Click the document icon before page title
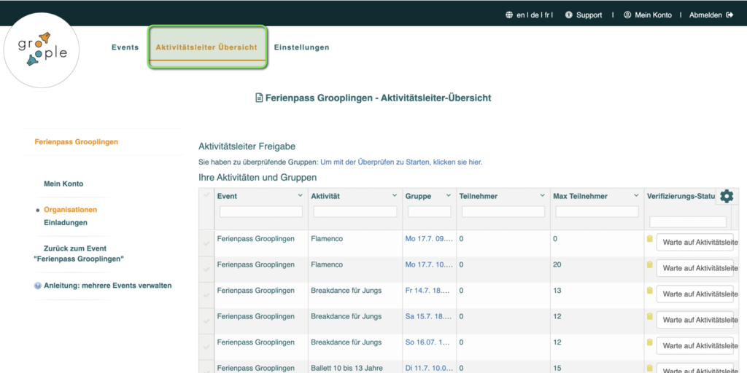747x373 pixels. click(x=259, y=98)
